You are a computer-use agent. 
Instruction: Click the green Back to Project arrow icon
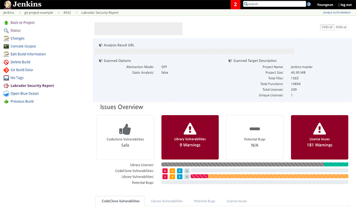coord(6,23)
